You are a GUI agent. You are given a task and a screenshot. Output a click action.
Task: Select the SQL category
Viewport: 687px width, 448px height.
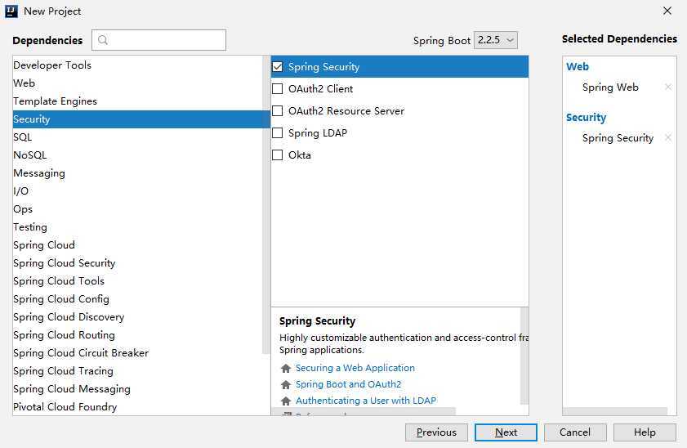pyautogui.click(x=141, y=137)
